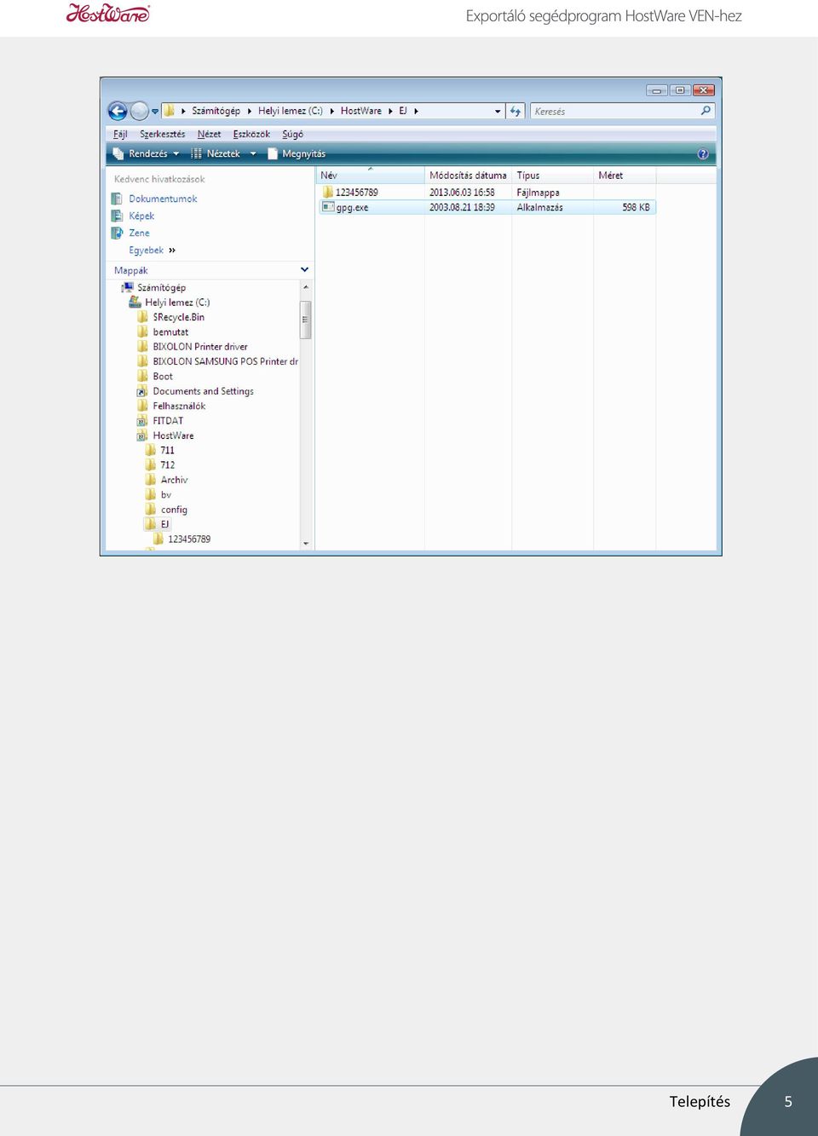This screenshot has width=818, height=1136.
Task: Select HostWare folder in tree
Action: pos(173,435)
